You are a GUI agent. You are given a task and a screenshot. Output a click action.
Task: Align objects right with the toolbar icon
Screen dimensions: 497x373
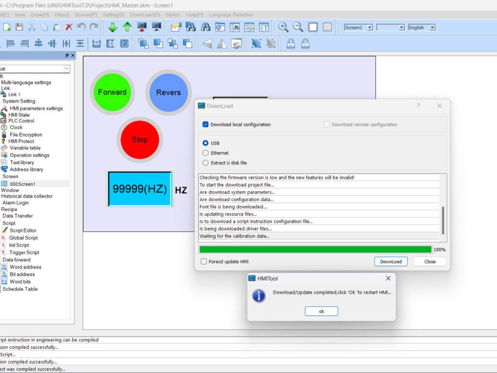pos(24,43)
